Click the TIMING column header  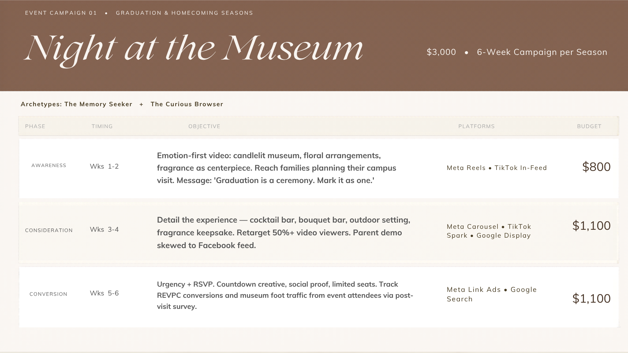point(102,126)
